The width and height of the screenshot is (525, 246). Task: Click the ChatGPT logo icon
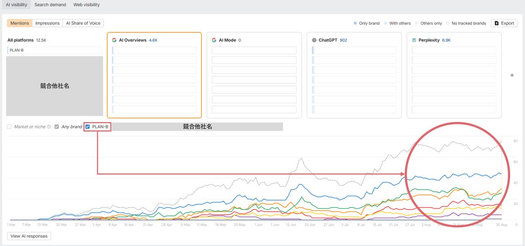click(x=314, y=40)
